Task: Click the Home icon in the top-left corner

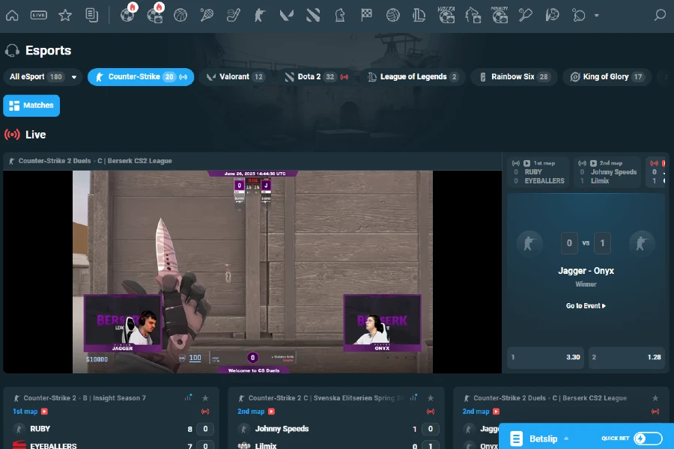Action: pyautogui.click(x=12, y=15)
